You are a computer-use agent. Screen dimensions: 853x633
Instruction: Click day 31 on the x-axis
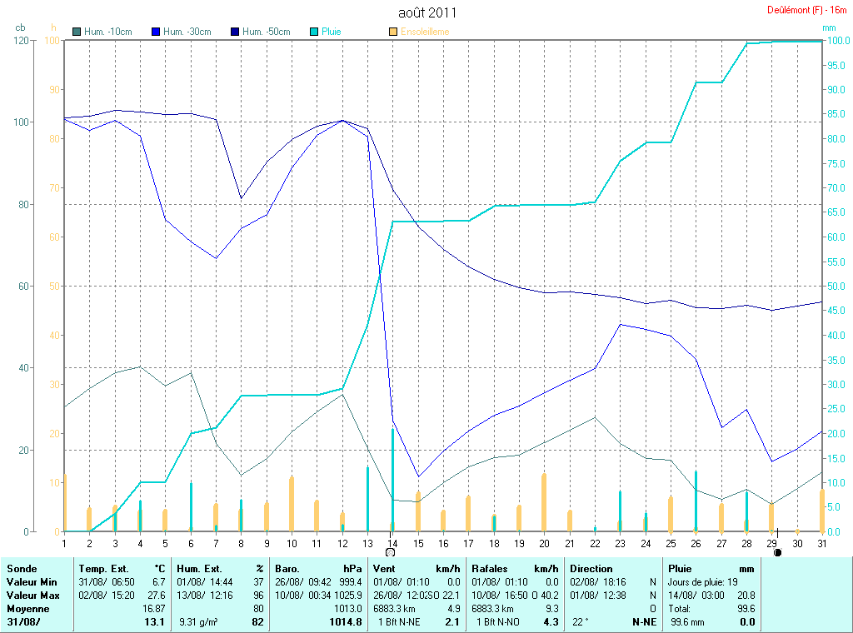(821, 543)
